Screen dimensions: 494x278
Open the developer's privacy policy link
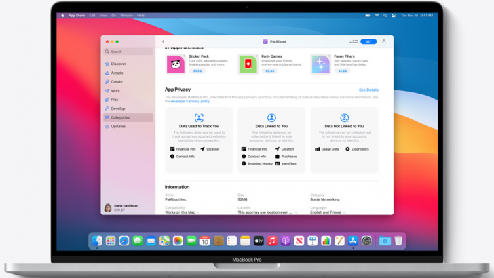pyautogui.click(x=190, y=102)
